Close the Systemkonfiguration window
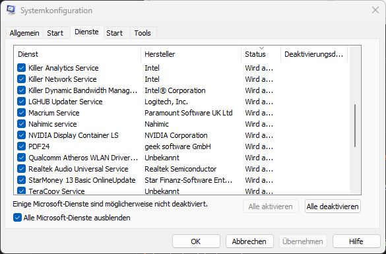The image size is (386, 254). 375,10
